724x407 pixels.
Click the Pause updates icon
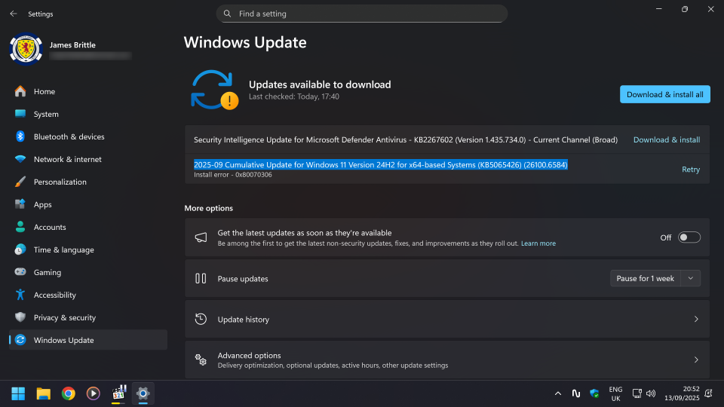(x=201, y=278)
